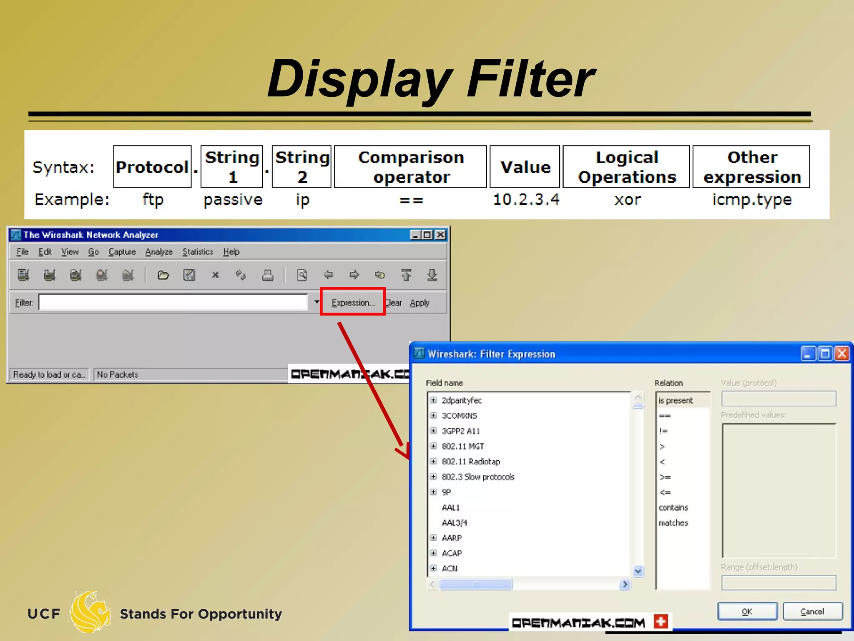
Task: Open the Go menu
Action: [93, 252]
